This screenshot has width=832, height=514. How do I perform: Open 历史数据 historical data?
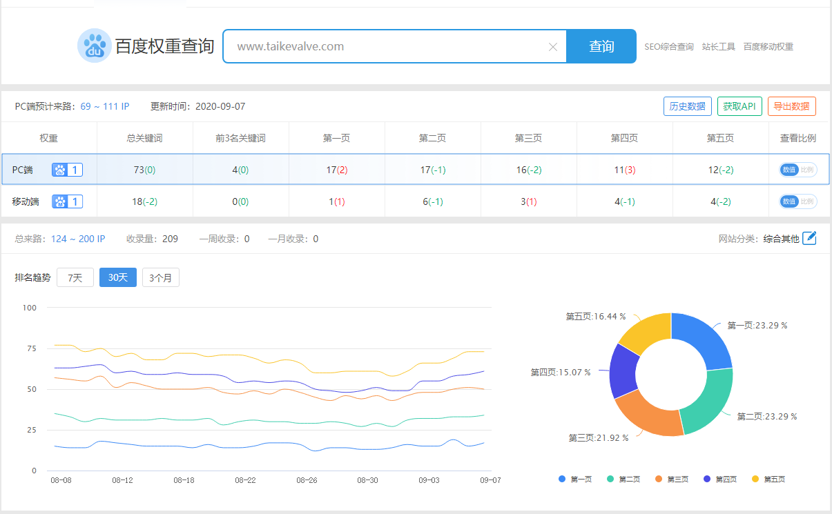pyautogui.click(x=688, y=106)
